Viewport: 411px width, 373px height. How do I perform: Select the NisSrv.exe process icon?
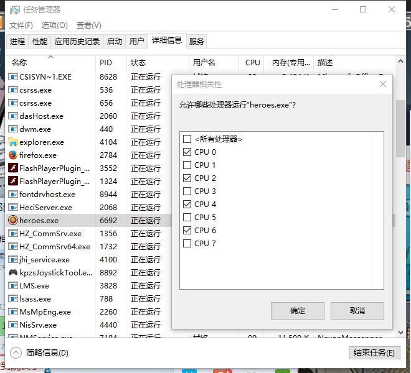click(13, 325)
